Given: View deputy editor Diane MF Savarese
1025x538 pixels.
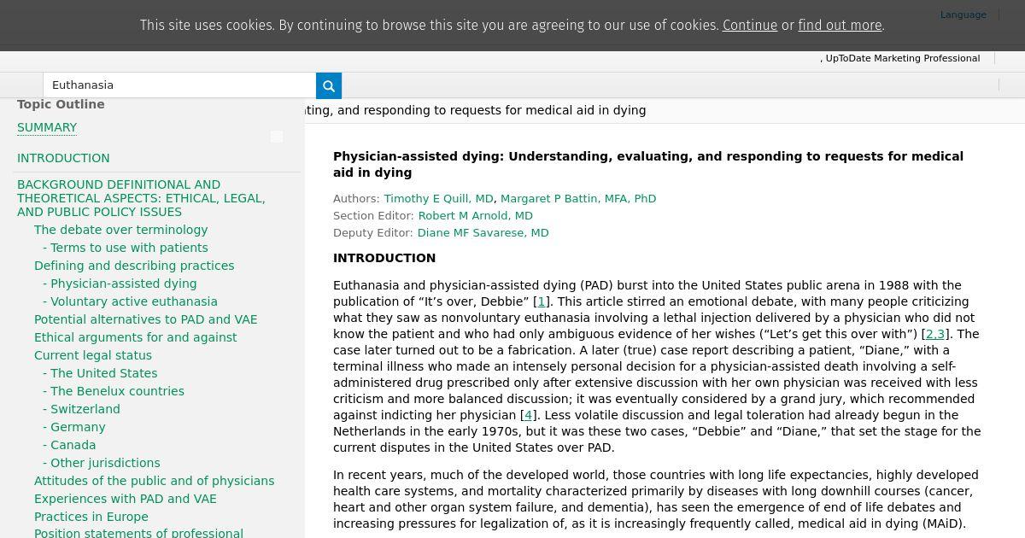Looking at the screenshot, I should (483, 232).
